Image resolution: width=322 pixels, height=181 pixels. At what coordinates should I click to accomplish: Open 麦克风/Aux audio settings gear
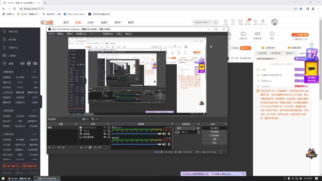click(169, 134)
